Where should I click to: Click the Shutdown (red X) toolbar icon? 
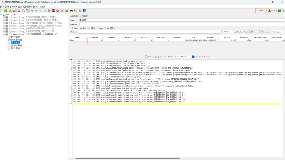(58, 11)
